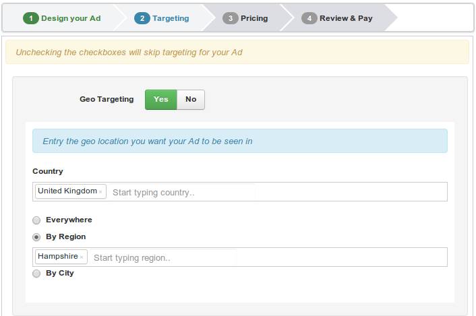Select the Everywhere radio option
The width and height of the screenshot is (476, 316).
coord(36,220)
